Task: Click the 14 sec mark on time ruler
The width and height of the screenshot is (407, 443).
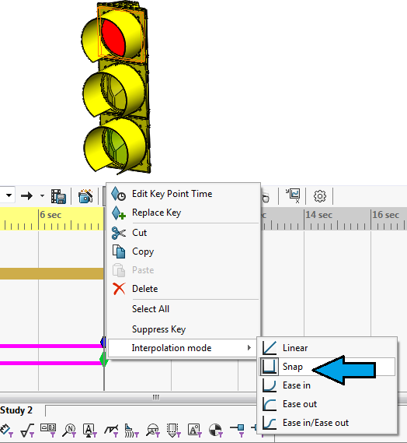Action: click(x=318, y=215)
